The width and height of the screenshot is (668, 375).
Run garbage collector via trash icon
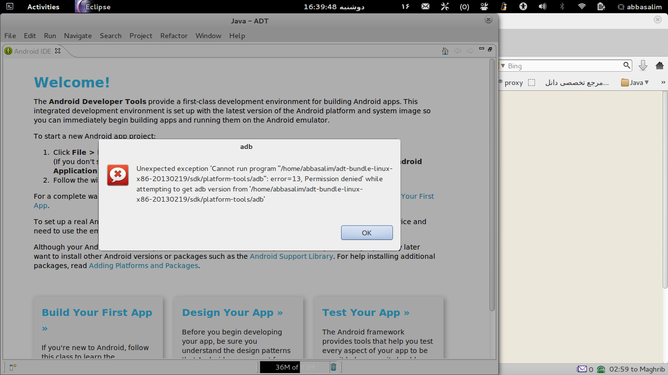(334, 367)
